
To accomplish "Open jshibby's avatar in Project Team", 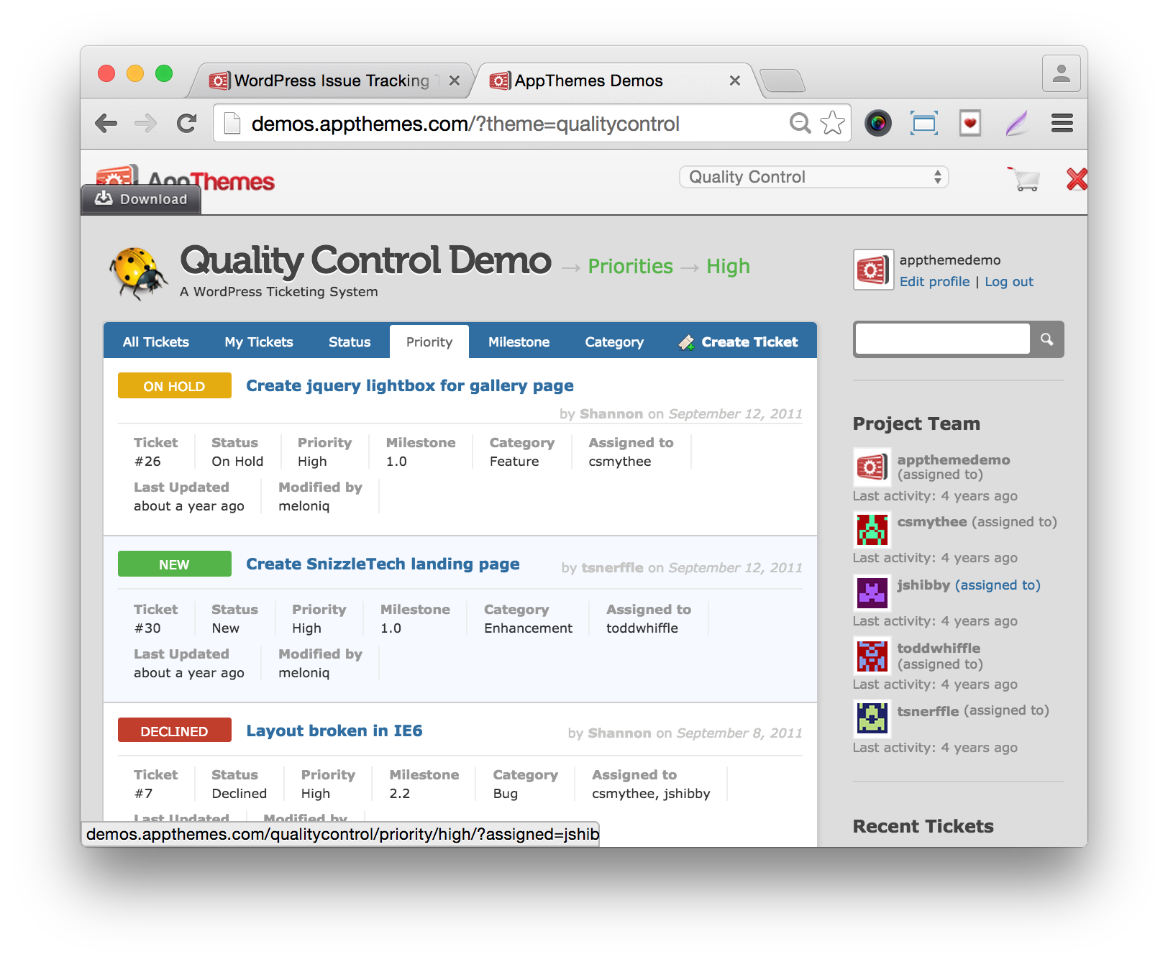I will click(x=872, y=593).
